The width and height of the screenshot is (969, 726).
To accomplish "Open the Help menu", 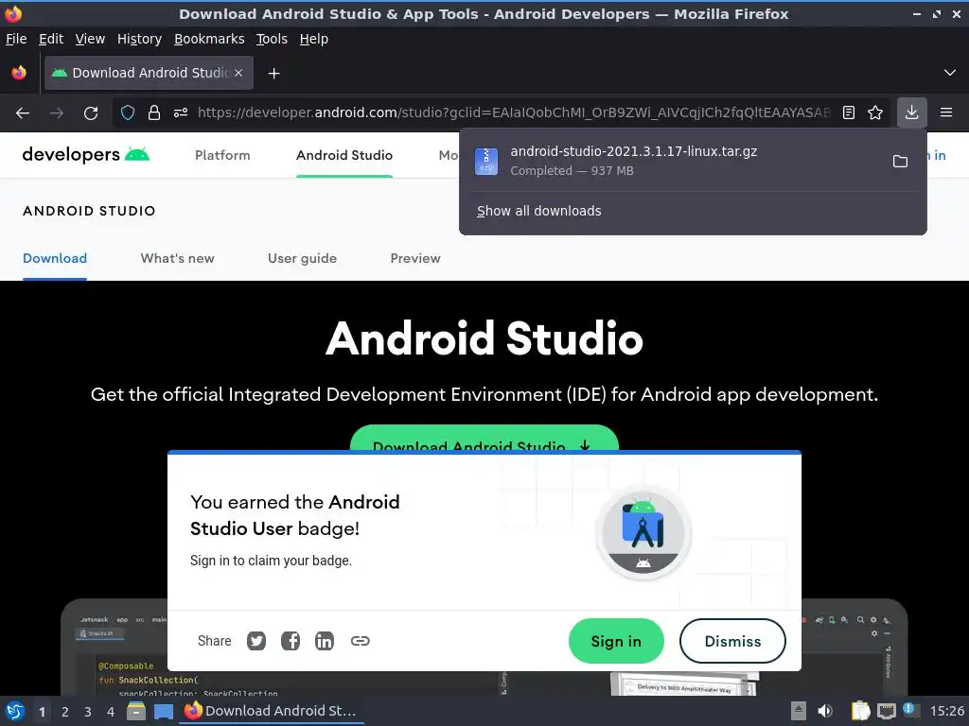I will (x=314, y=39).
